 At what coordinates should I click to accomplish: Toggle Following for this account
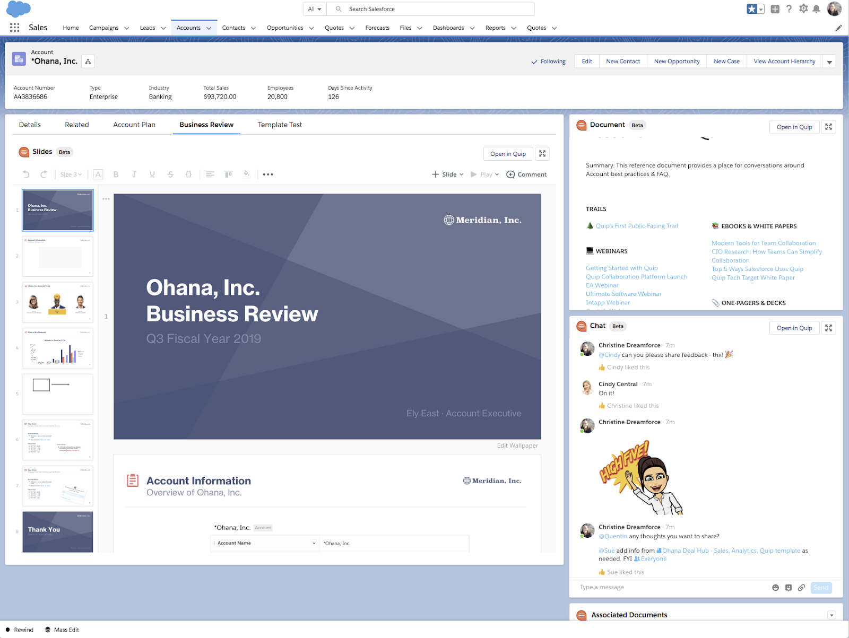click(x=549, y=62)
